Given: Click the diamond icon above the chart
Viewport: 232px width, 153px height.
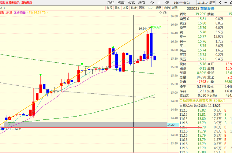Looking at the screenshot, I should 161,13.
